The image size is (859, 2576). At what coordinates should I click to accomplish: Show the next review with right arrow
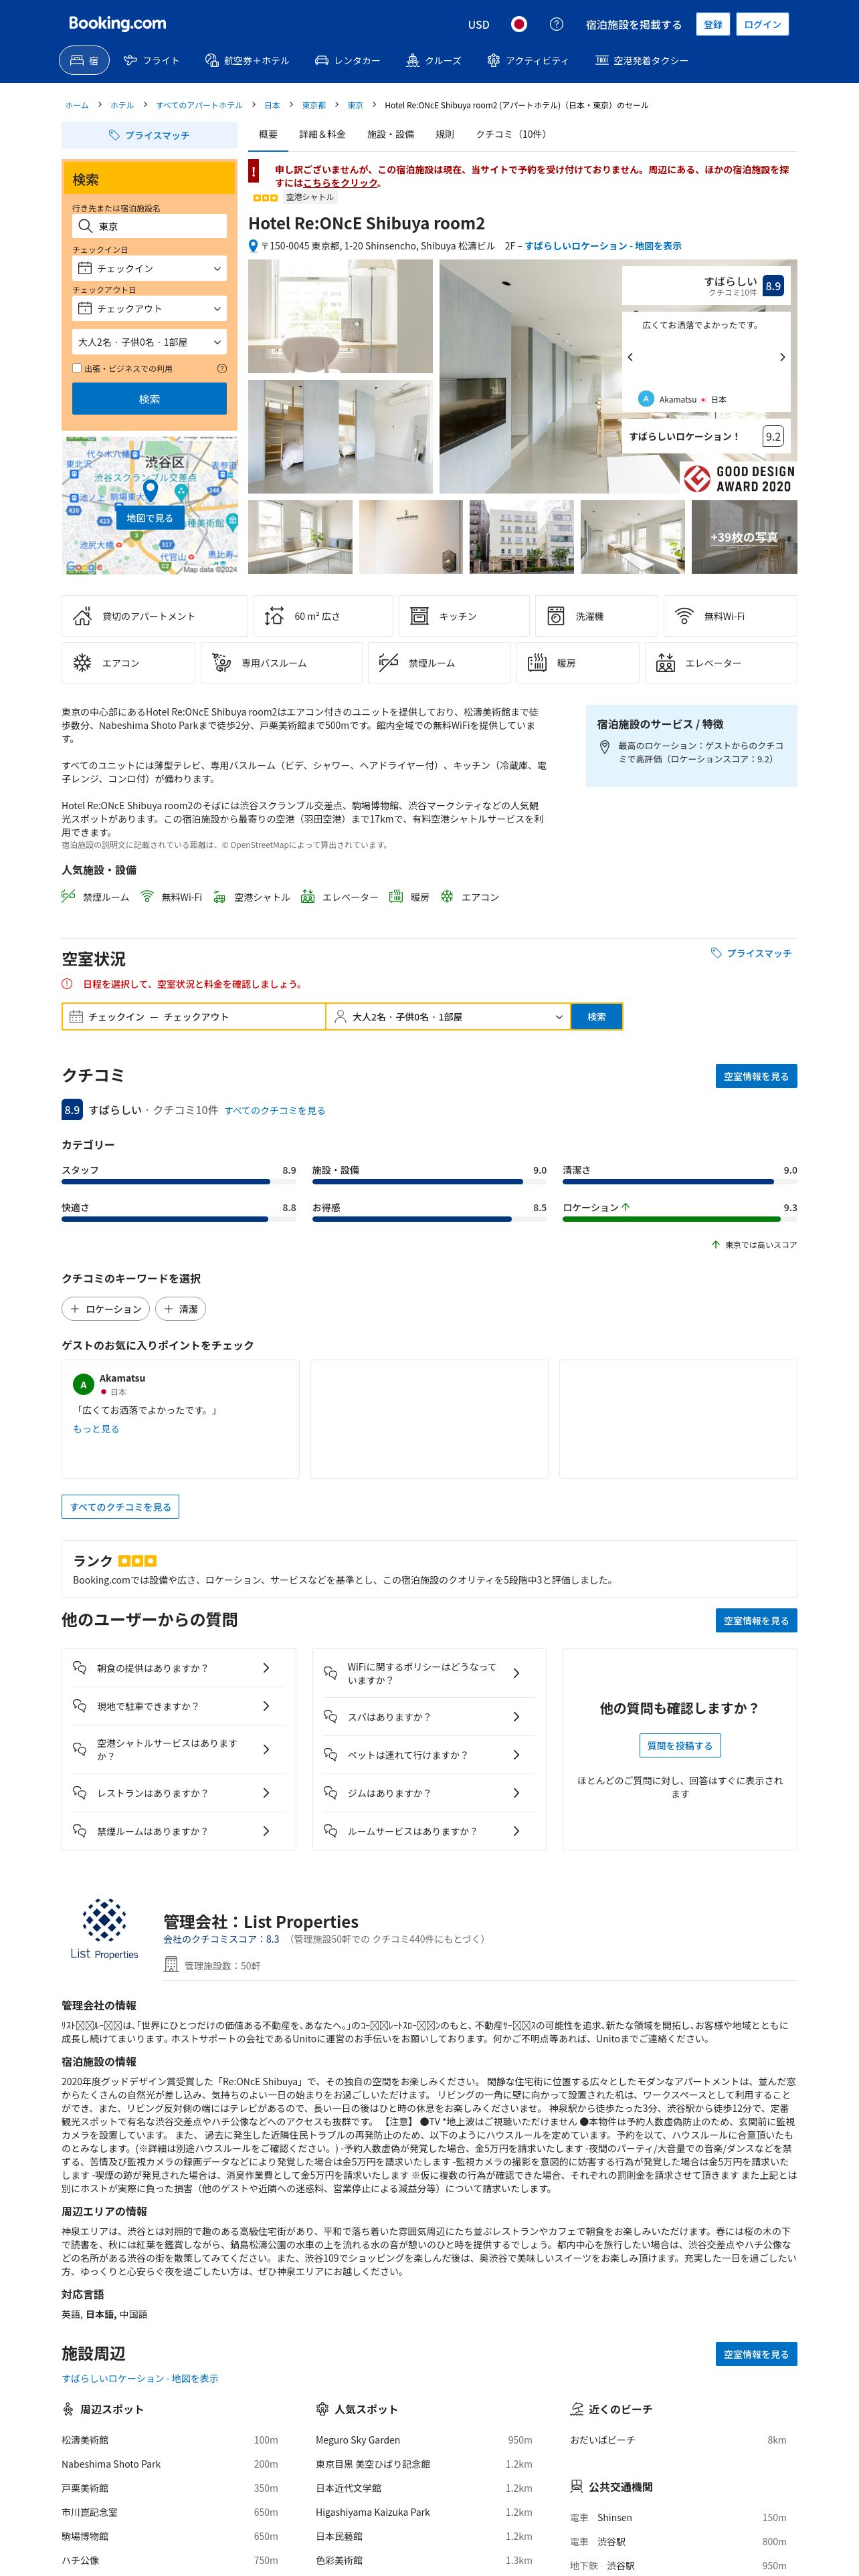click(782, 357)
